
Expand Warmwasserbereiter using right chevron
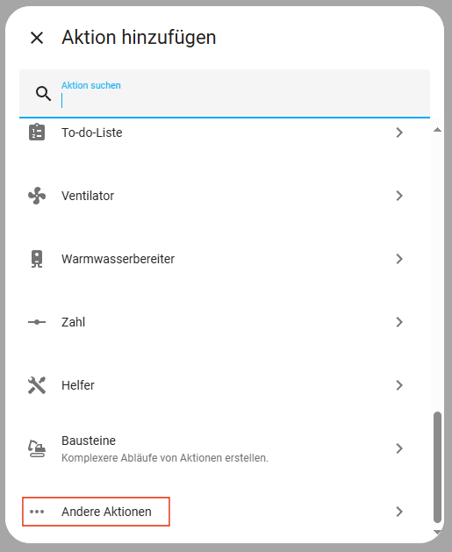click(x=398, y=259)
